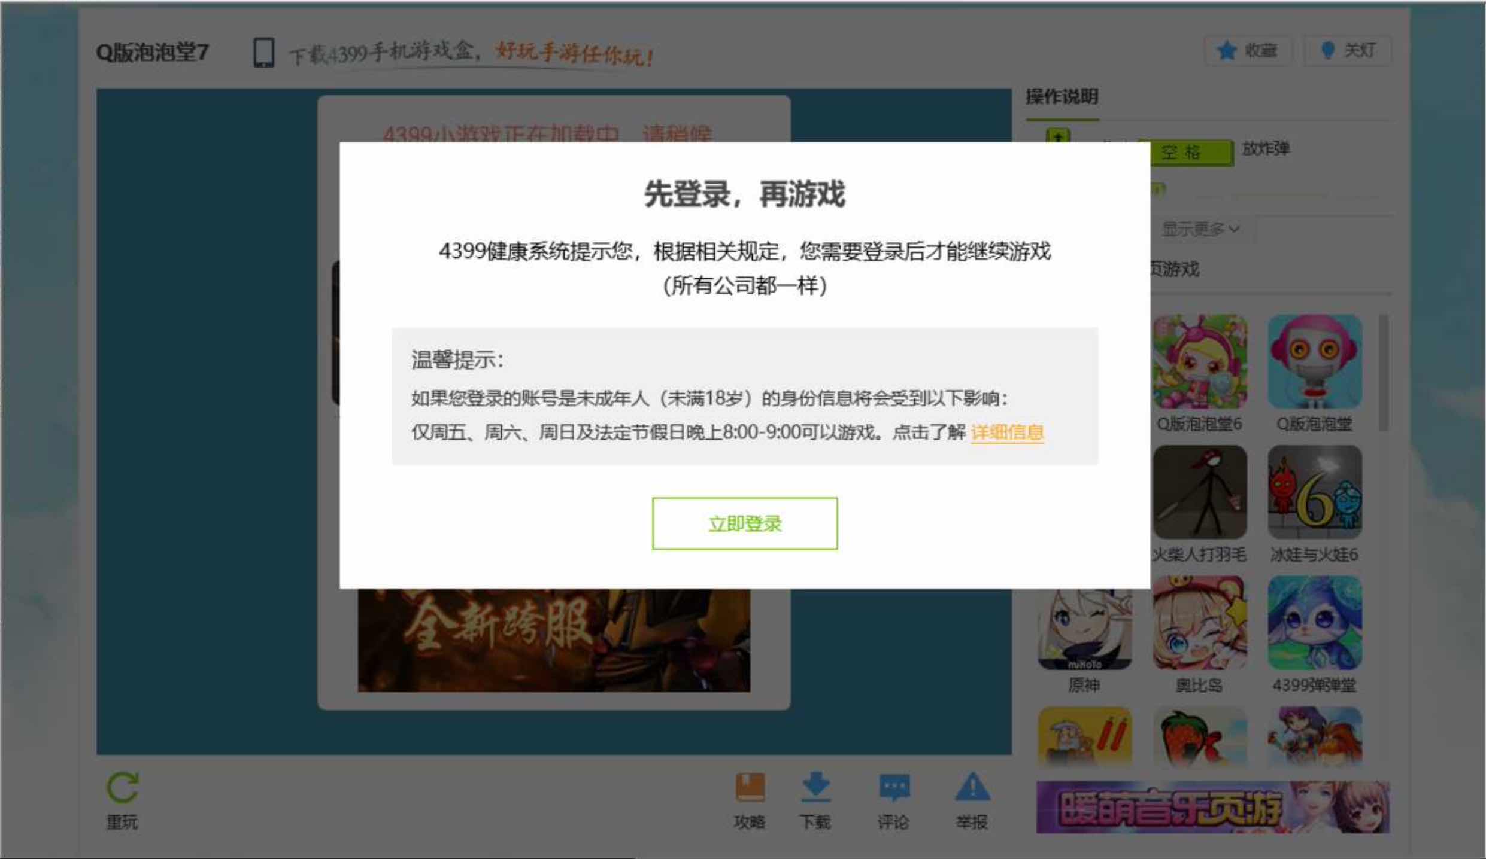
Task: Open the Q版泡泡堂 robot game thumbnail
Action: (x=1315, y=362)
